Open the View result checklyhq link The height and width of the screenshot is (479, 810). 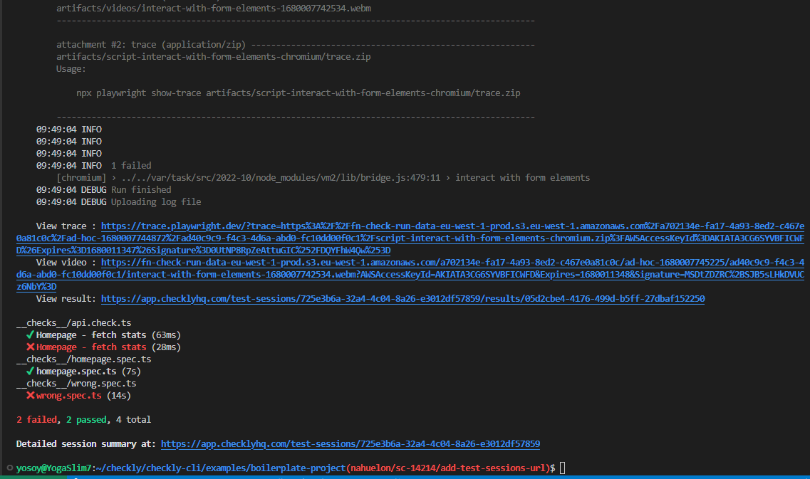pyautogui.click(x=403, y=298)
